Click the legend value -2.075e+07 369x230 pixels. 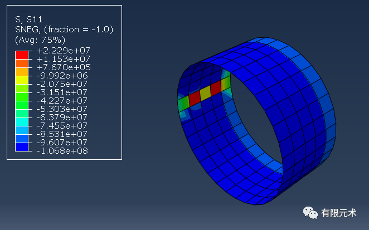point(62,84)
